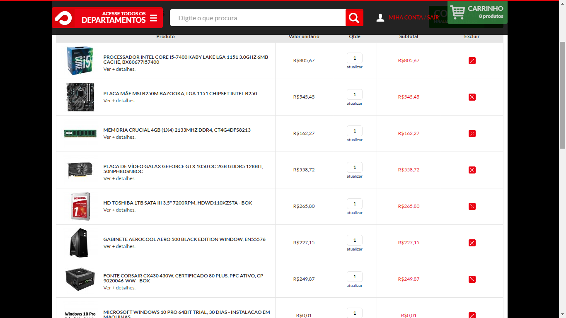
Task: Remove the Toshiba 1TB hard drive
Action: tap(472, 206)
